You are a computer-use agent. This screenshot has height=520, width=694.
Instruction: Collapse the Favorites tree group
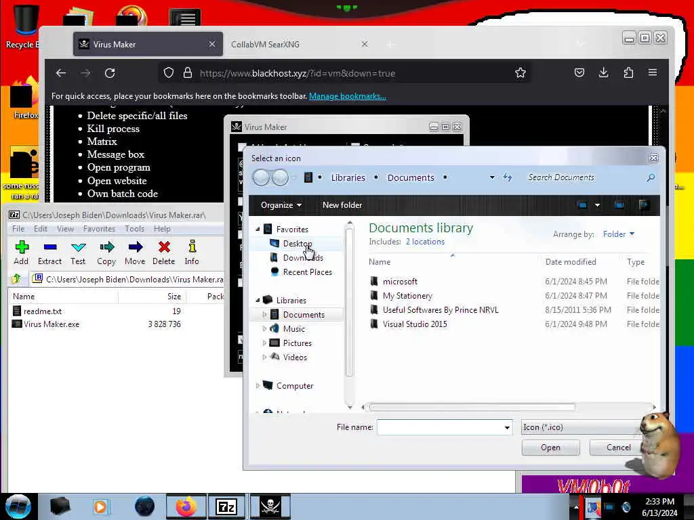258,229
